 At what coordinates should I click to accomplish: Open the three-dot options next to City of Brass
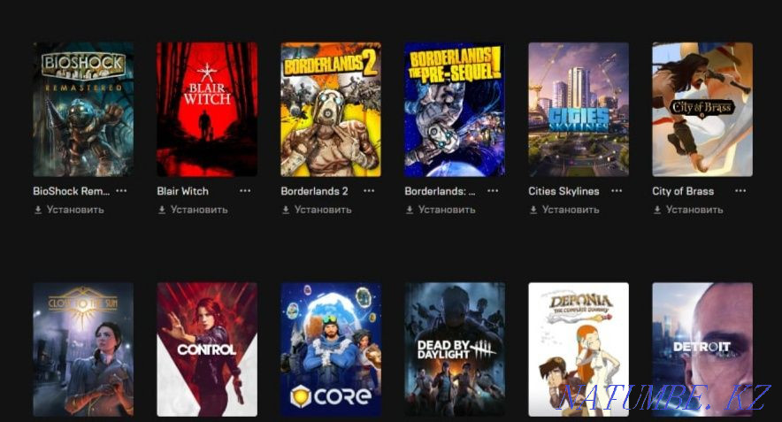click(x=740, y=190)
